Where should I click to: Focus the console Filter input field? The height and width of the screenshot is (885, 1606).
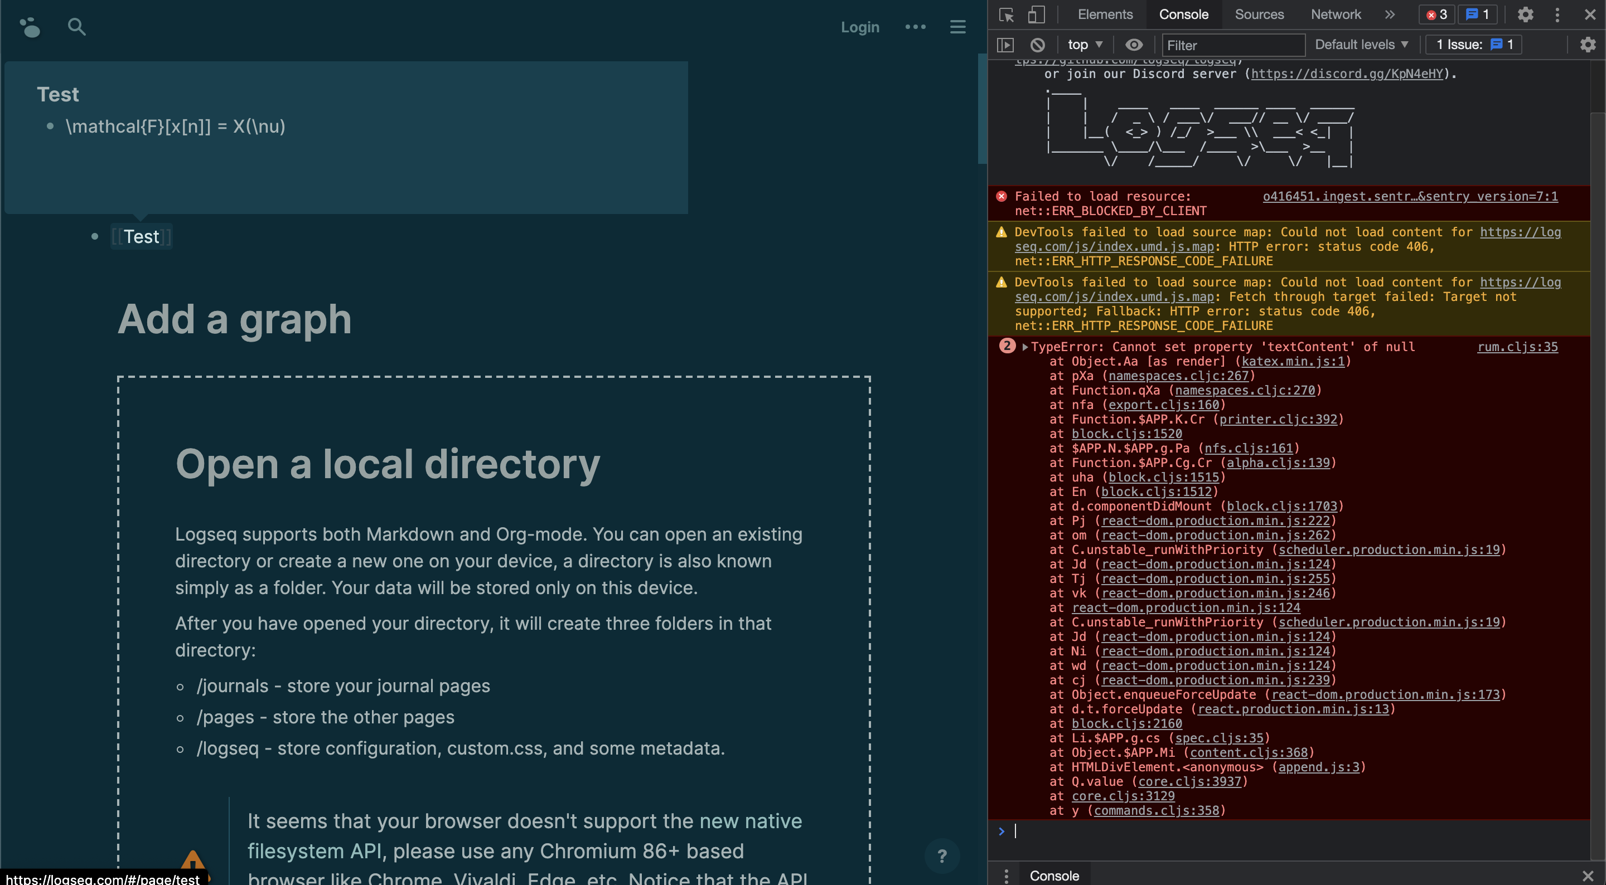click(x=1233, y=45)
